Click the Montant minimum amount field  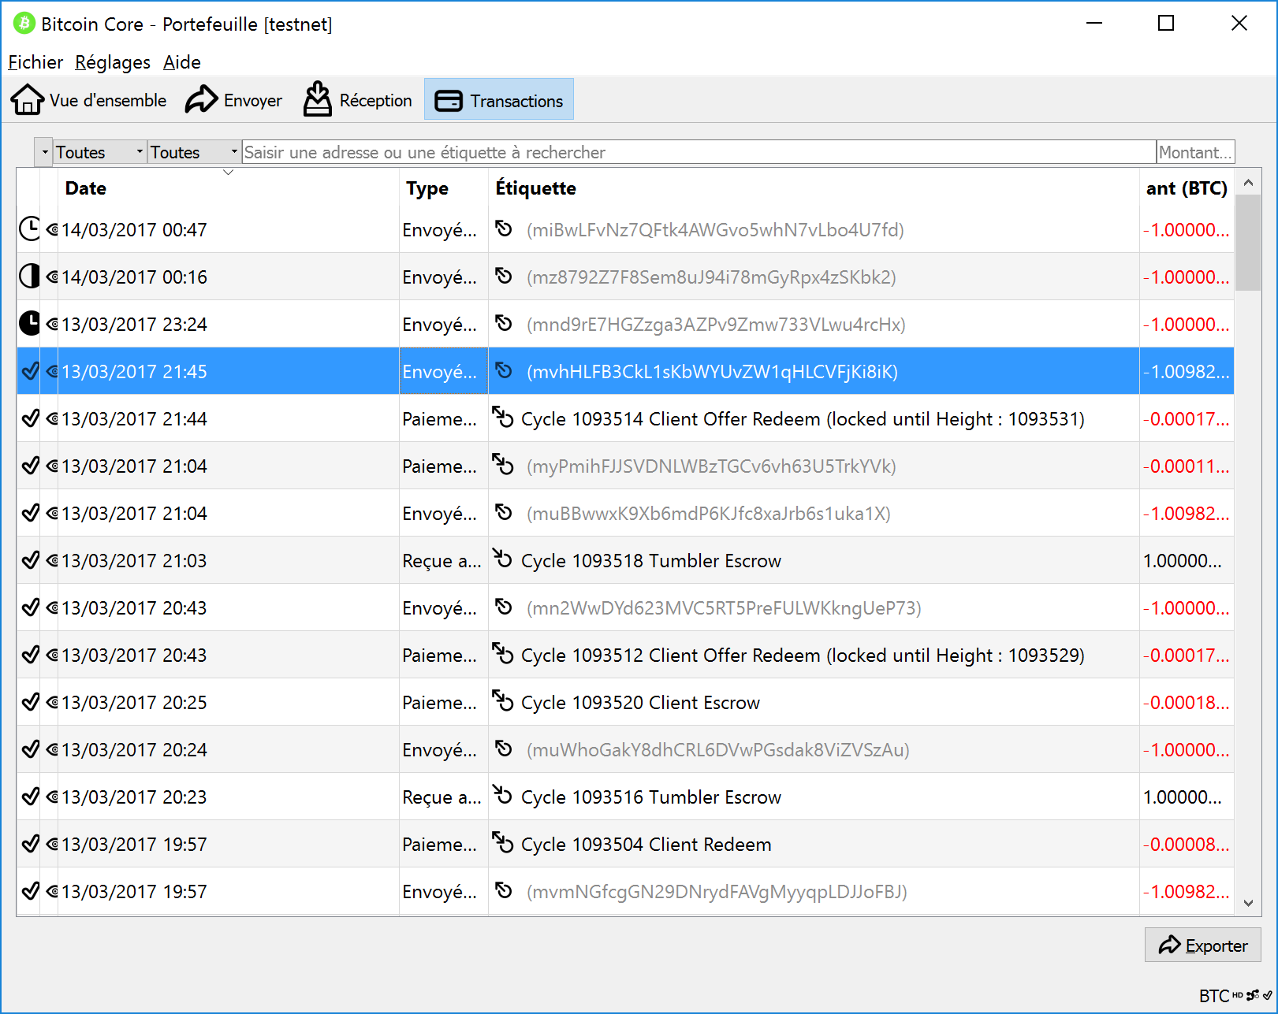pyautogui.click(x=1195, y=152)
